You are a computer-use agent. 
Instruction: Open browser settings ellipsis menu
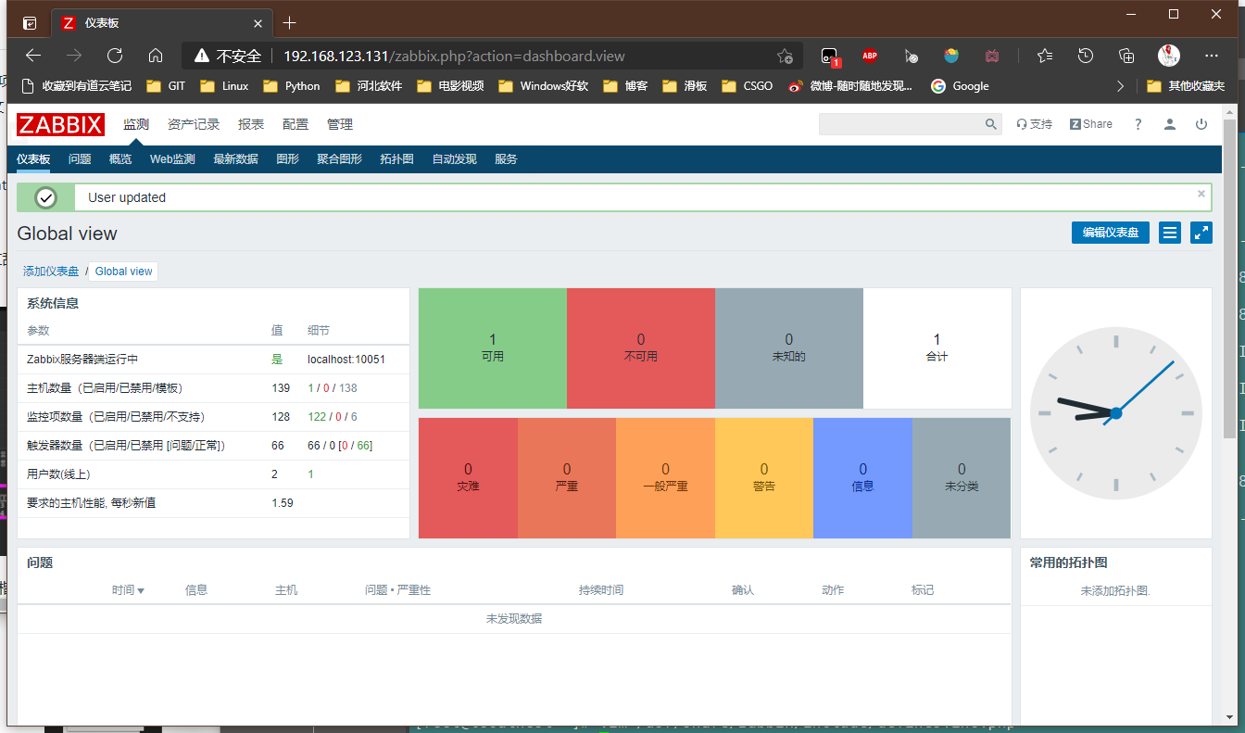[x=1212, y=56]
